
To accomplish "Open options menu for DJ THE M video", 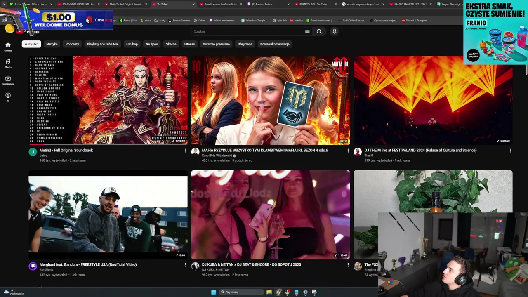I will [x=510, y=151].
